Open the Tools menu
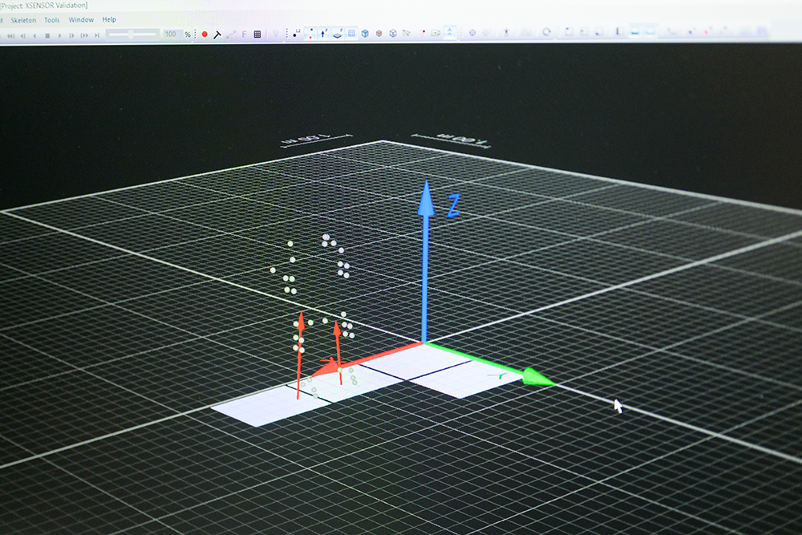This screenshot has width=802, height=535. point(51,20)
